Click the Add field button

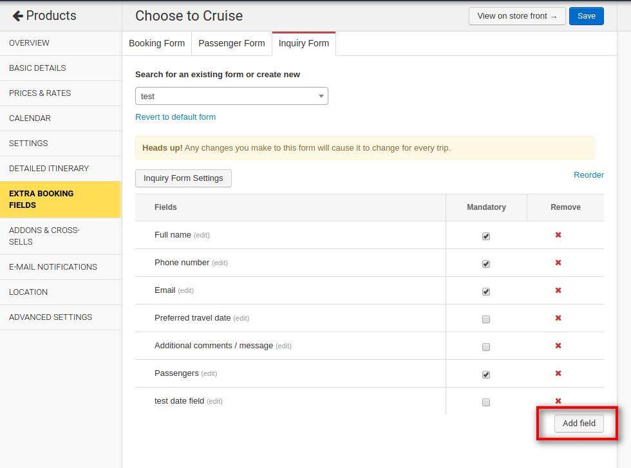click(578, 423)
